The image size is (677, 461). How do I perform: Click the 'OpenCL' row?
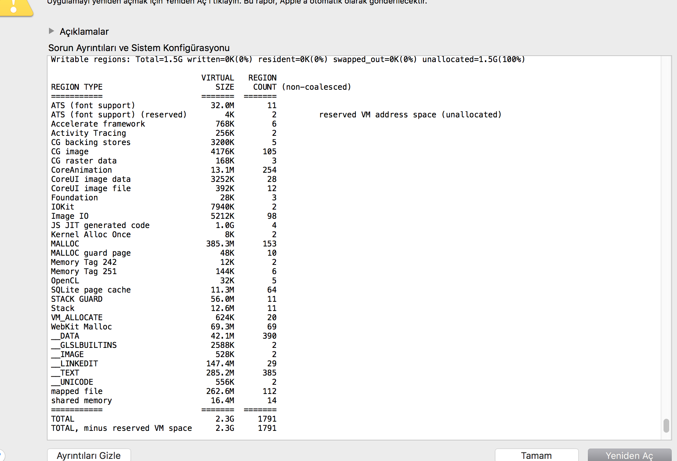(x=164, y=281)
